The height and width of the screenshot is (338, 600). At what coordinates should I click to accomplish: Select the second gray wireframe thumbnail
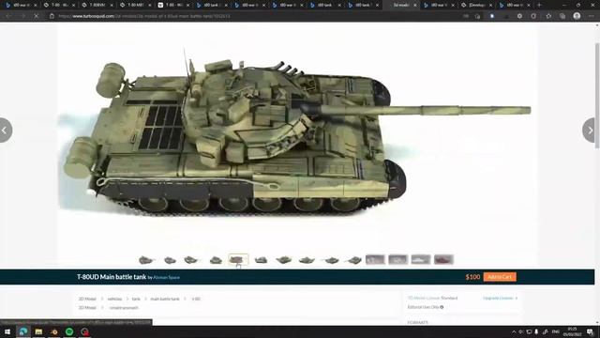(397, 259)
